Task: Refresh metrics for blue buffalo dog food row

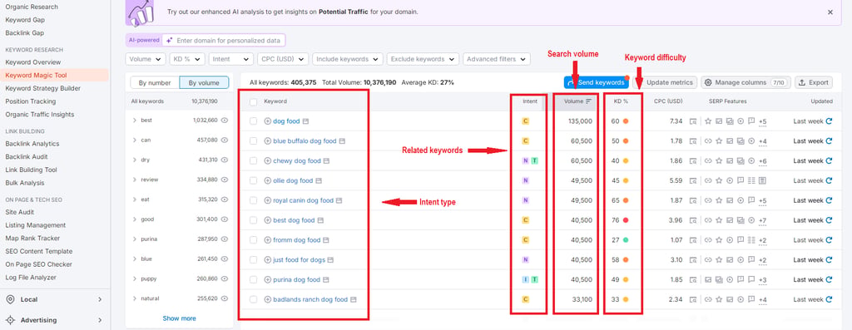Action: click(829, 141)
